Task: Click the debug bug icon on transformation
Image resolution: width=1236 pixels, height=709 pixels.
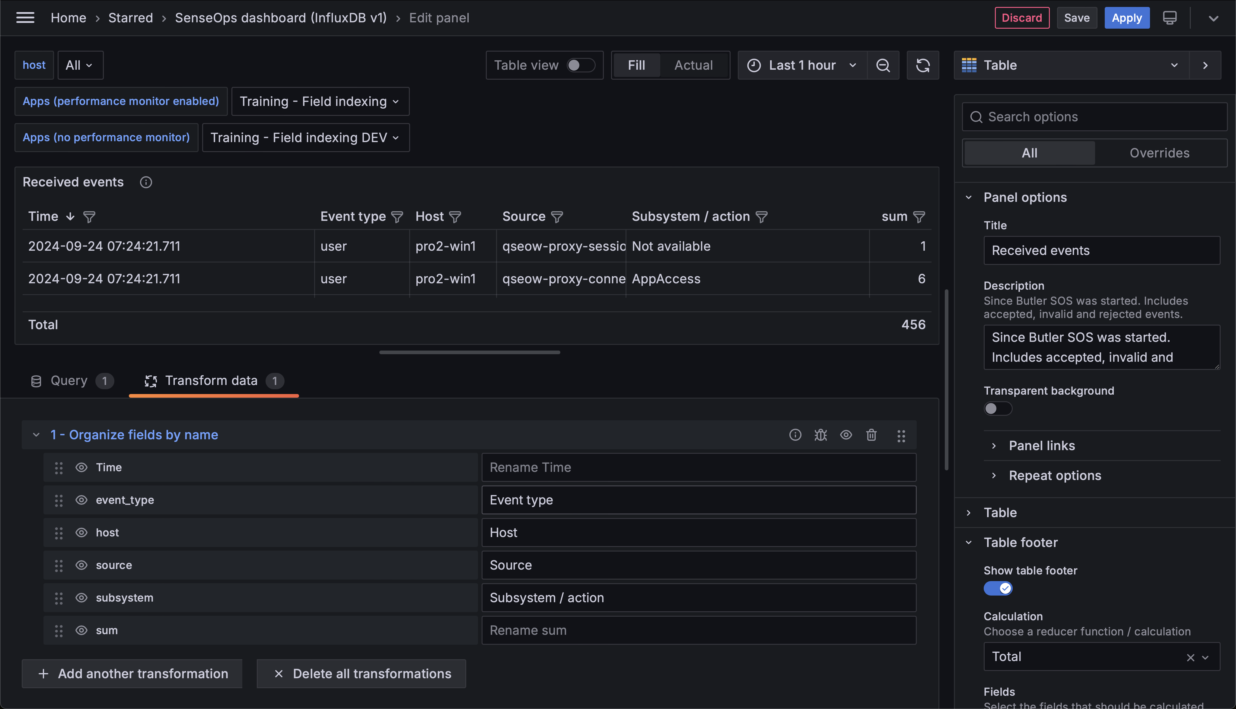Action: (x=820, y=435)
